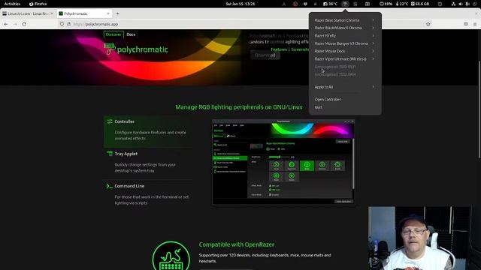Click the 36°C temperature indicator in top bar

click(330, 4)
